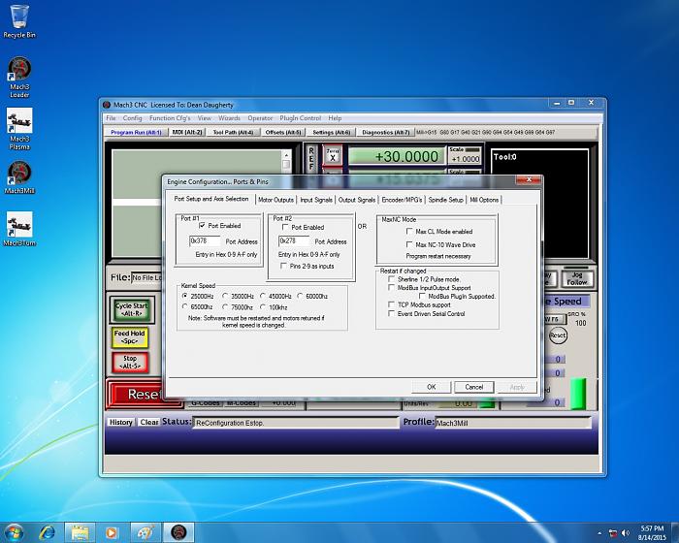The width and height of the screenshot is (679, 543).
Task: Disable Port #1 Port Enabled checkbox
Action: [x=202, y=226]
